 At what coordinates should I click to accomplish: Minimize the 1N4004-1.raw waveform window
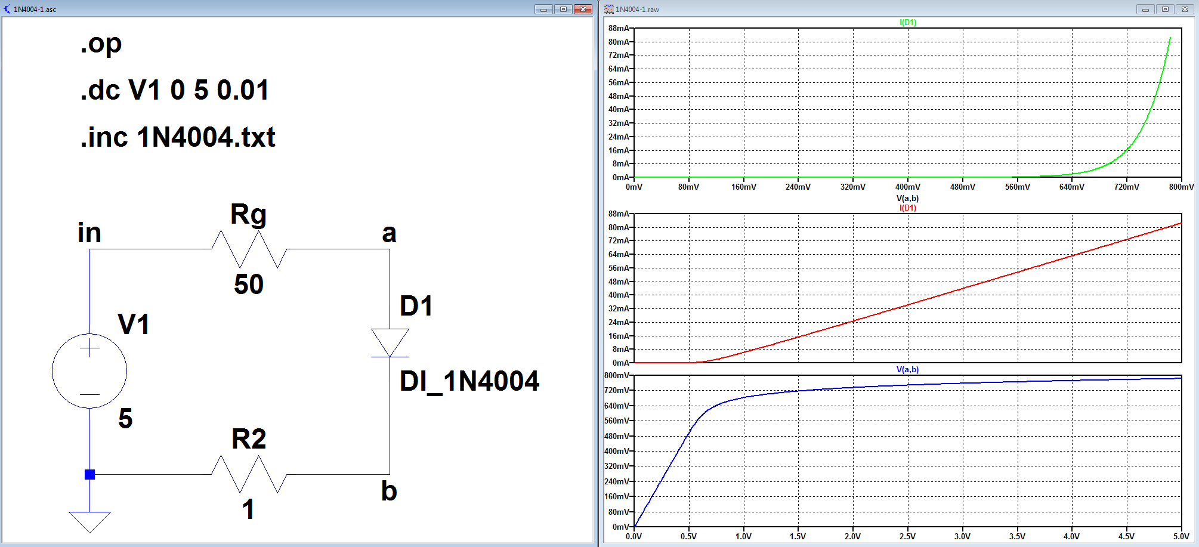[1145, 9]
